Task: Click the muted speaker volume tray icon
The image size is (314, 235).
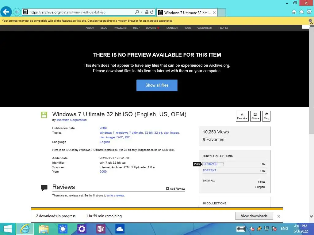Action: 252,229
